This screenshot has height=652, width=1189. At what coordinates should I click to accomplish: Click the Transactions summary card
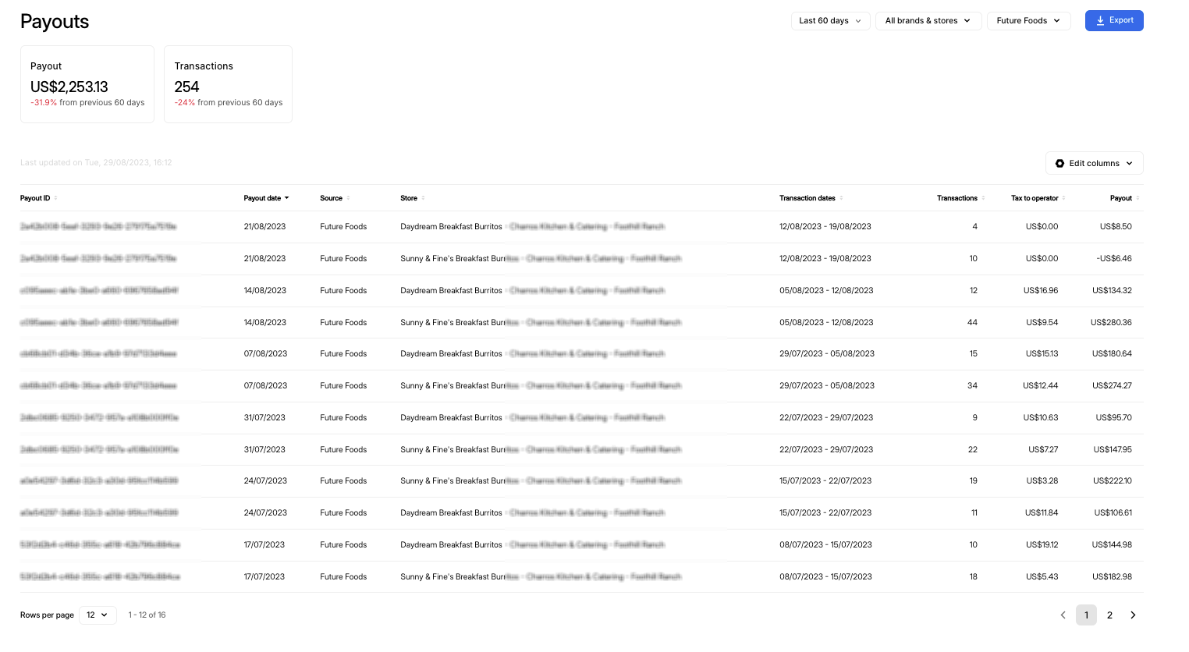(x=228, y=84)
